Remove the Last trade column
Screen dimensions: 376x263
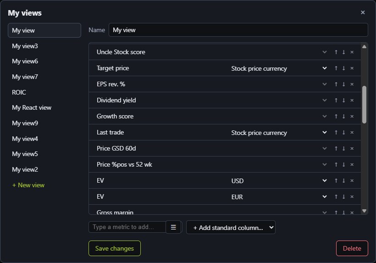click(352, 133)
